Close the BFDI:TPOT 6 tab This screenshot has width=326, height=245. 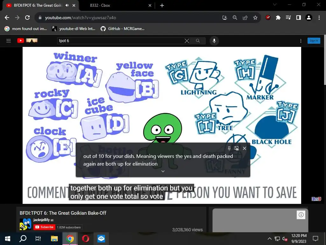[74, 5]
